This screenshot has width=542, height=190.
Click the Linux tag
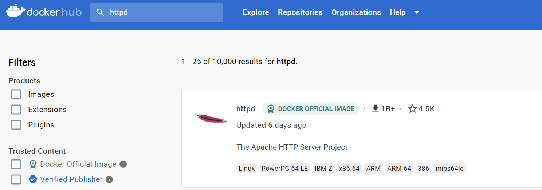click(247, 169)
